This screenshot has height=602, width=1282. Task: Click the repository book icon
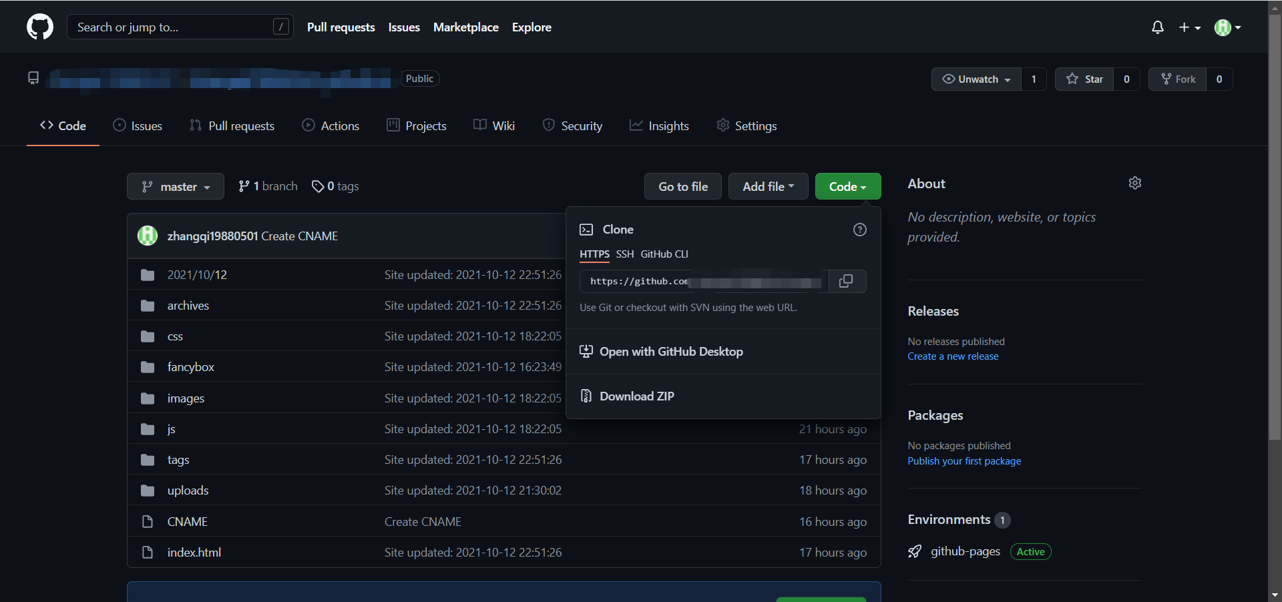[33, 78]
